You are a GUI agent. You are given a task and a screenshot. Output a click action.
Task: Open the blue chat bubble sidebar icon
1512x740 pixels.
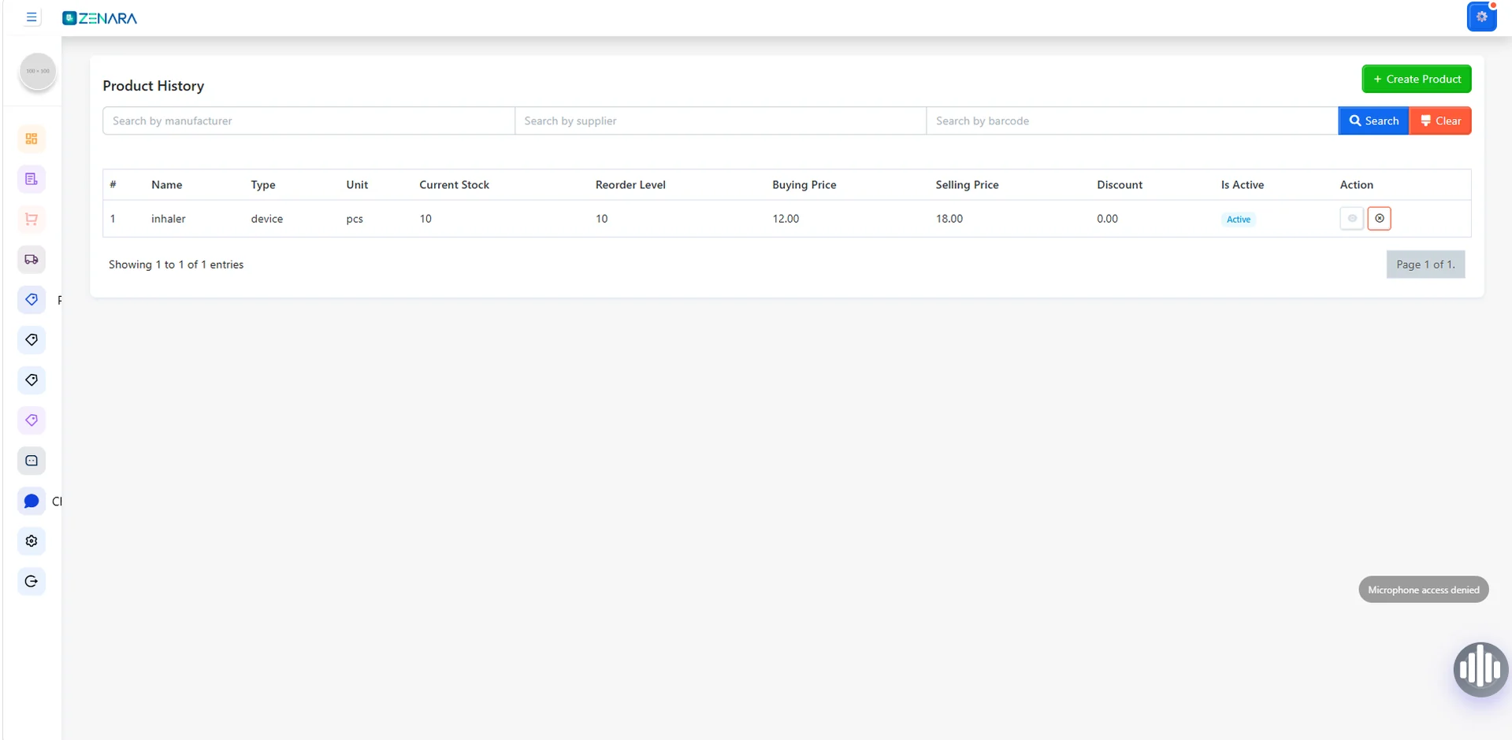click(32, 501)
